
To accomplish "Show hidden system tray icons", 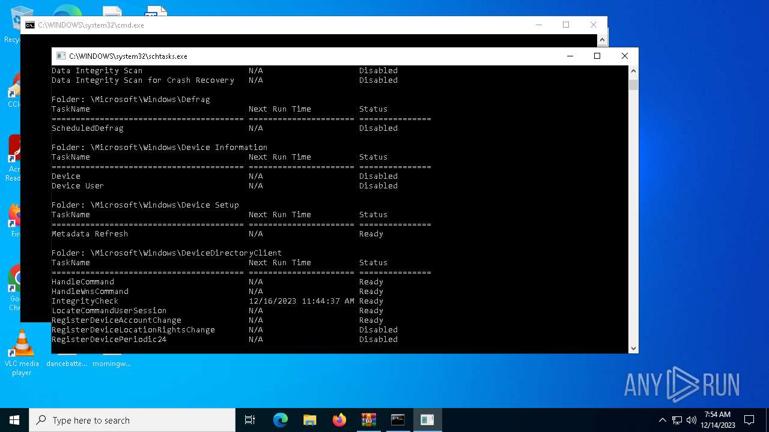I will (x=663, y=420).
